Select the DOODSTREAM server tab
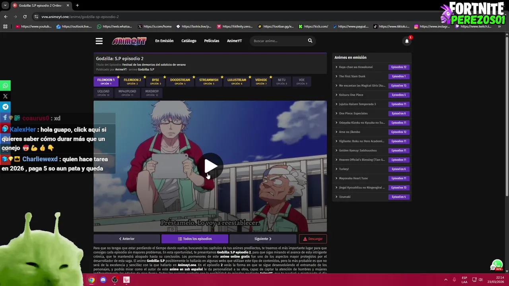 [180, 81]
